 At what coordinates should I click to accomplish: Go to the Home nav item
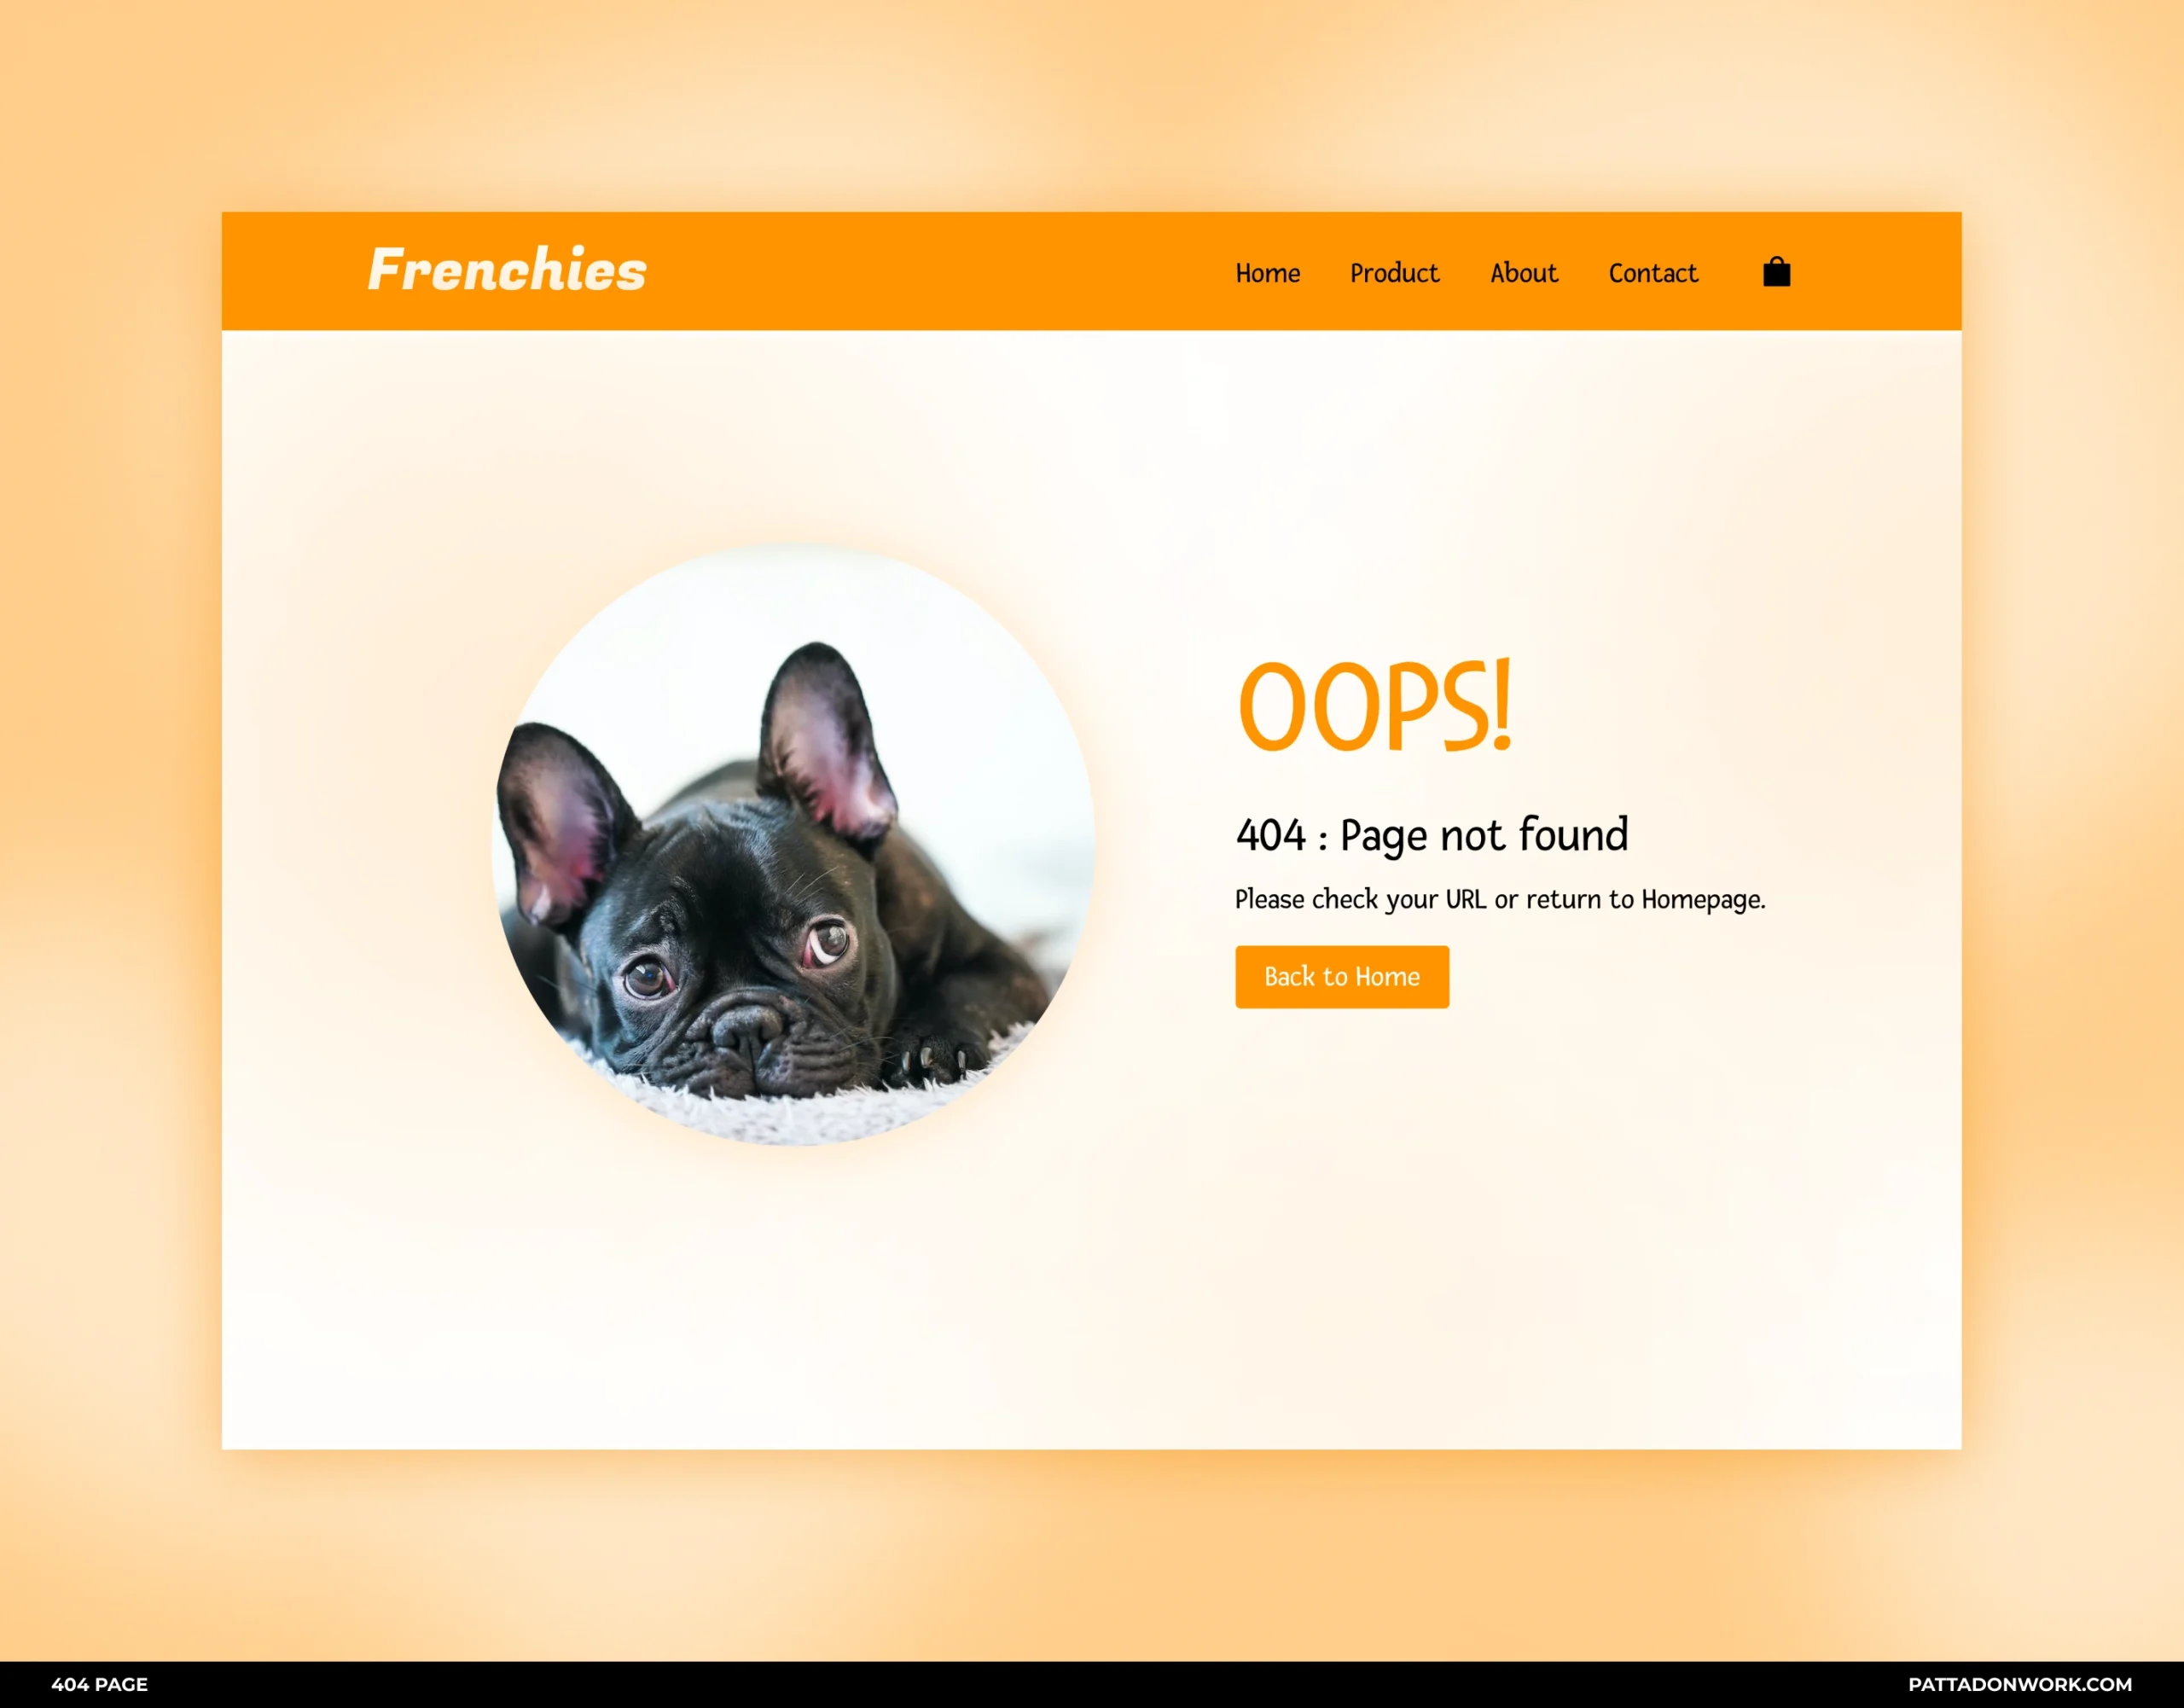coord(1267,273)
